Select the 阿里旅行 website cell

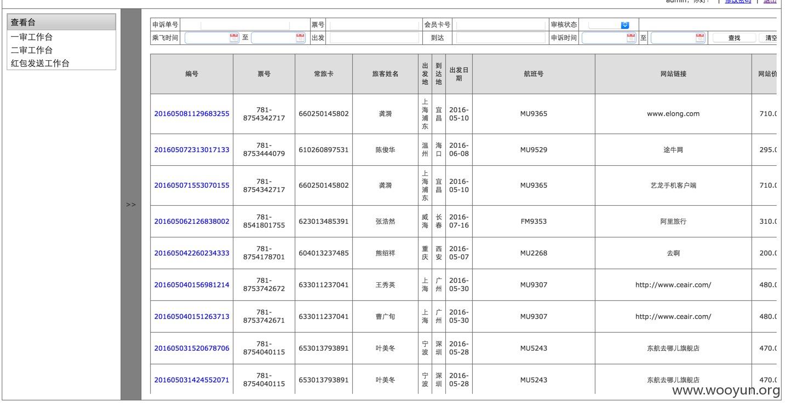click(x=673, y=222)
